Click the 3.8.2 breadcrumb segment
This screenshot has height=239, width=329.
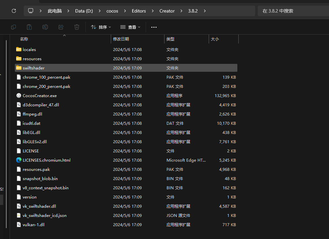click(193, 11)
